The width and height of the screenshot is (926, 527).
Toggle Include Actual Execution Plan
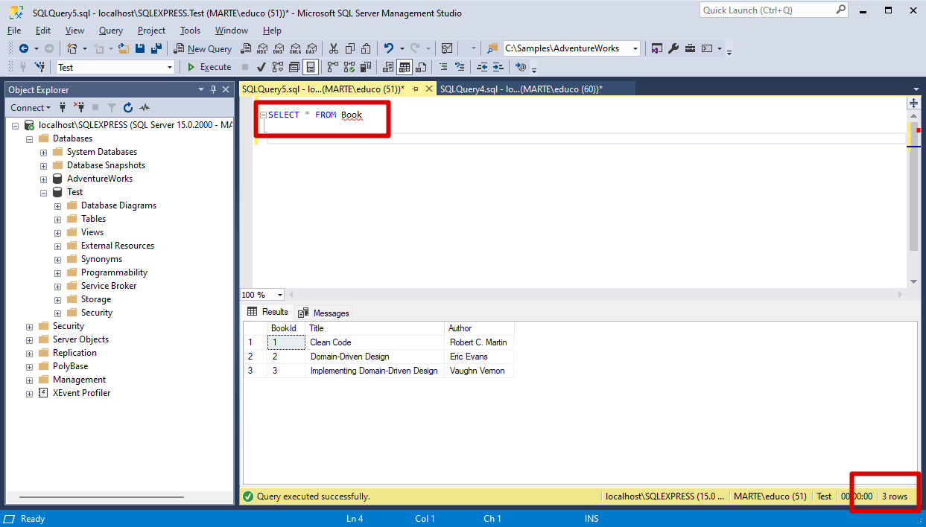pyautogui.click(x=332, y=67)
